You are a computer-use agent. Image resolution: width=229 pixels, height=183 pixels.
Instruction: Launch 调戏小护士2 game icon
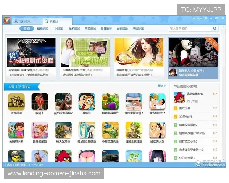click(x=157, y=102)
